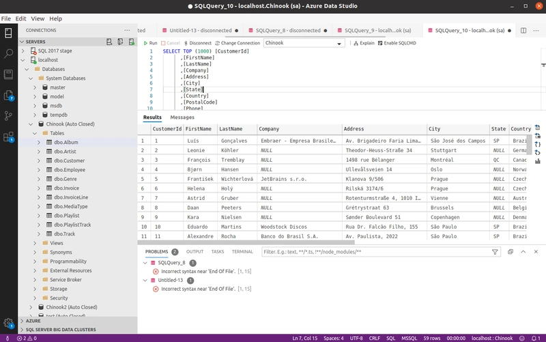
Task: Click the New Server Group icon
Action: click(120, 42)
